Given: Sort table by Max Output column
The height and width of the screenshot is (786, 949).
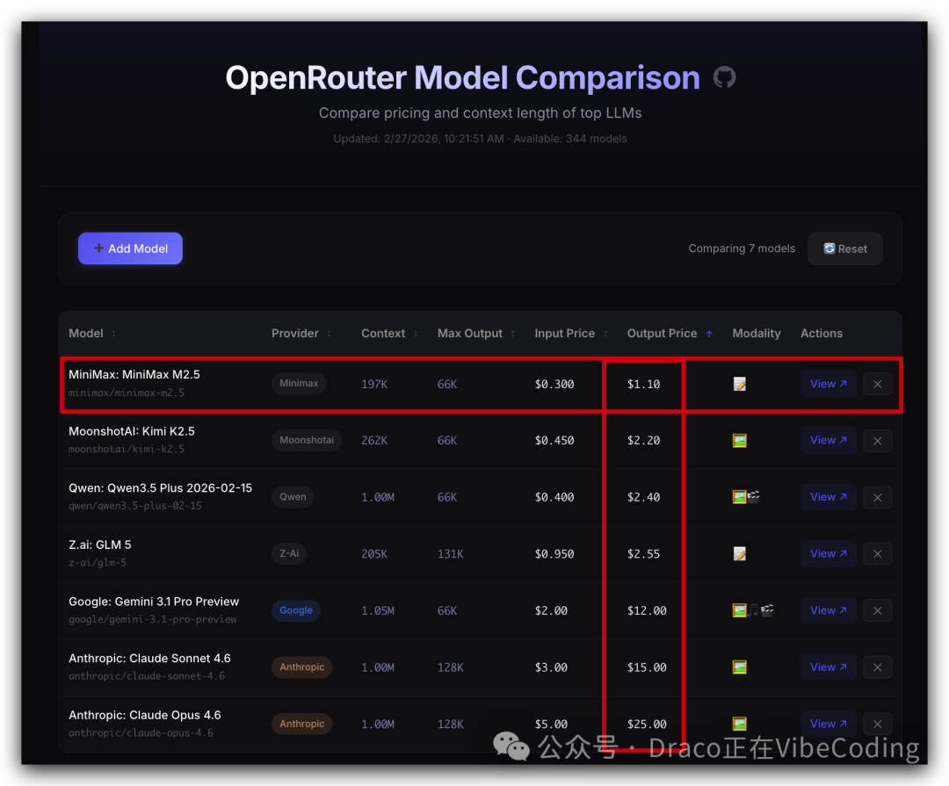Looking at the screenshot, I should coord(475,334).
